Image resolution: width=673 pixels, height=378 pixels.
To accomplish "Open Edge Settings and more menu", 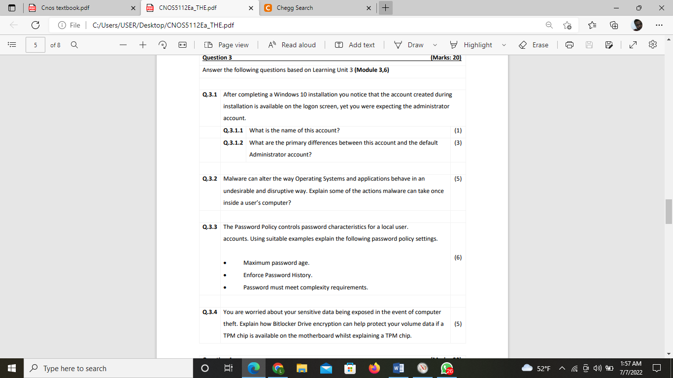I will pyautogui.click(x=659, y=25).
